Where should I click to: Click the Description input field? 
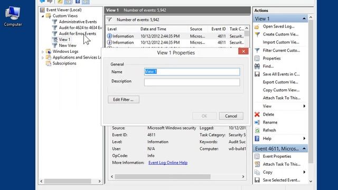[x=192, y=82]
